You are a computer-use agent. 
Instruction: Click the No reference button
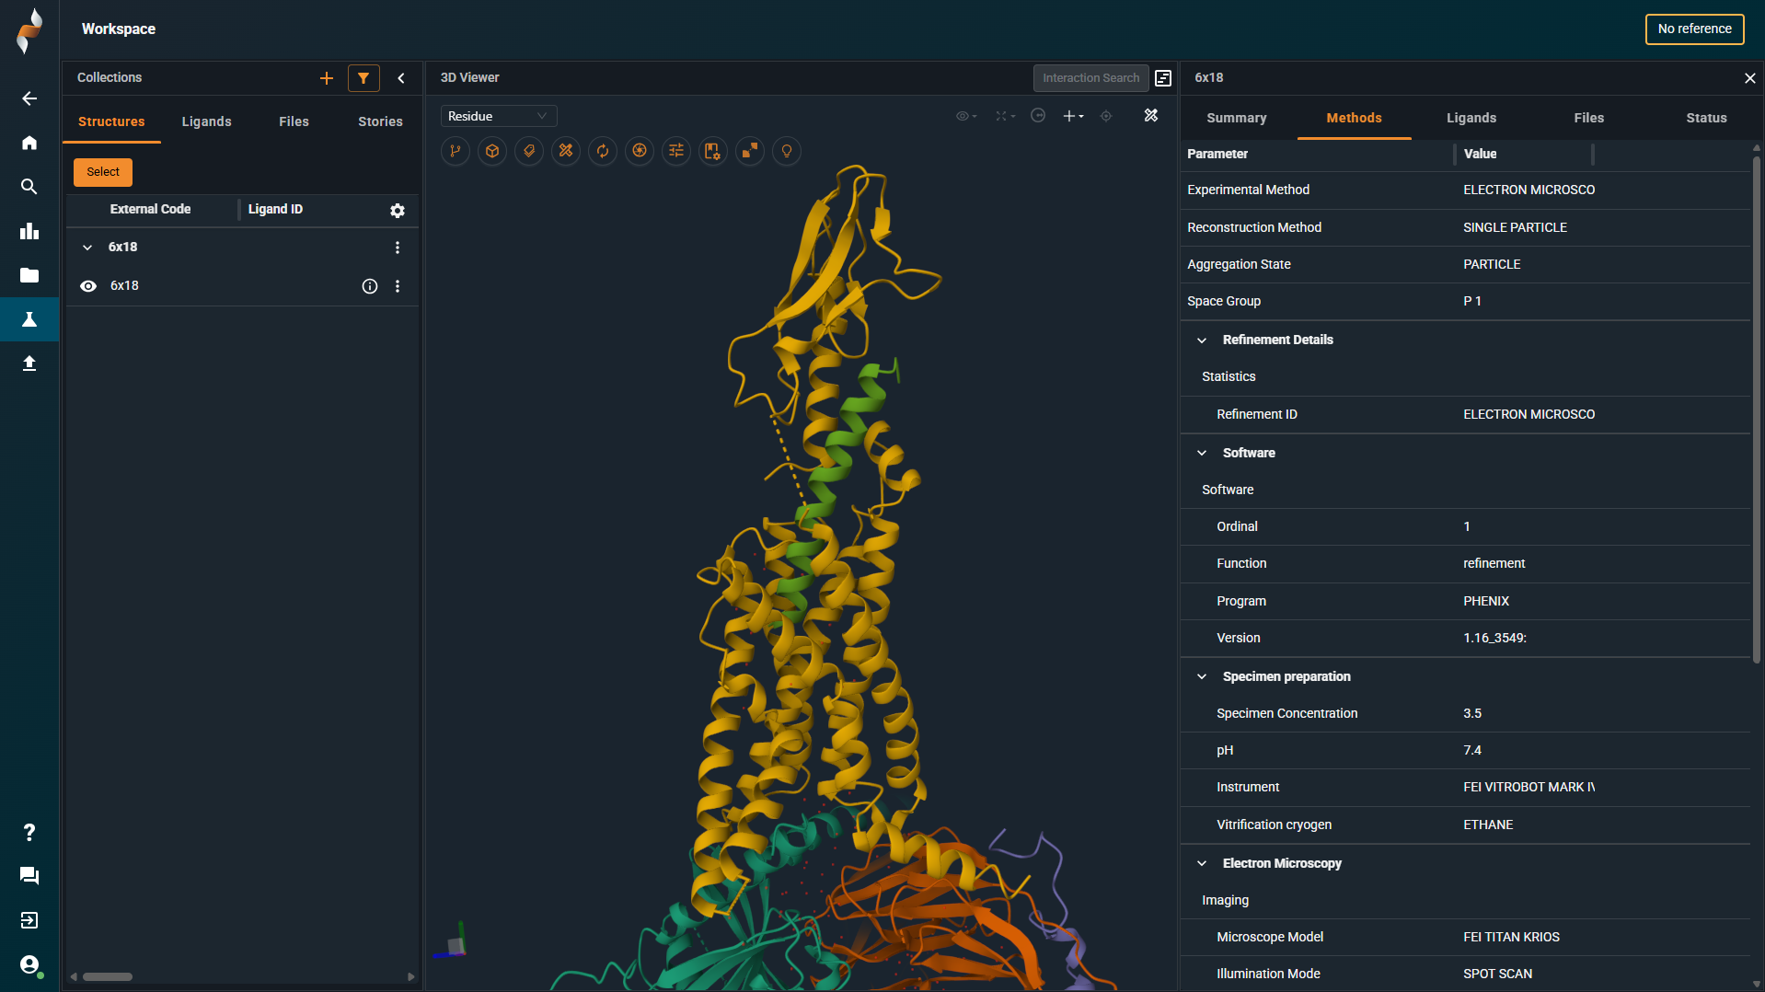[x=1693, y=29]
